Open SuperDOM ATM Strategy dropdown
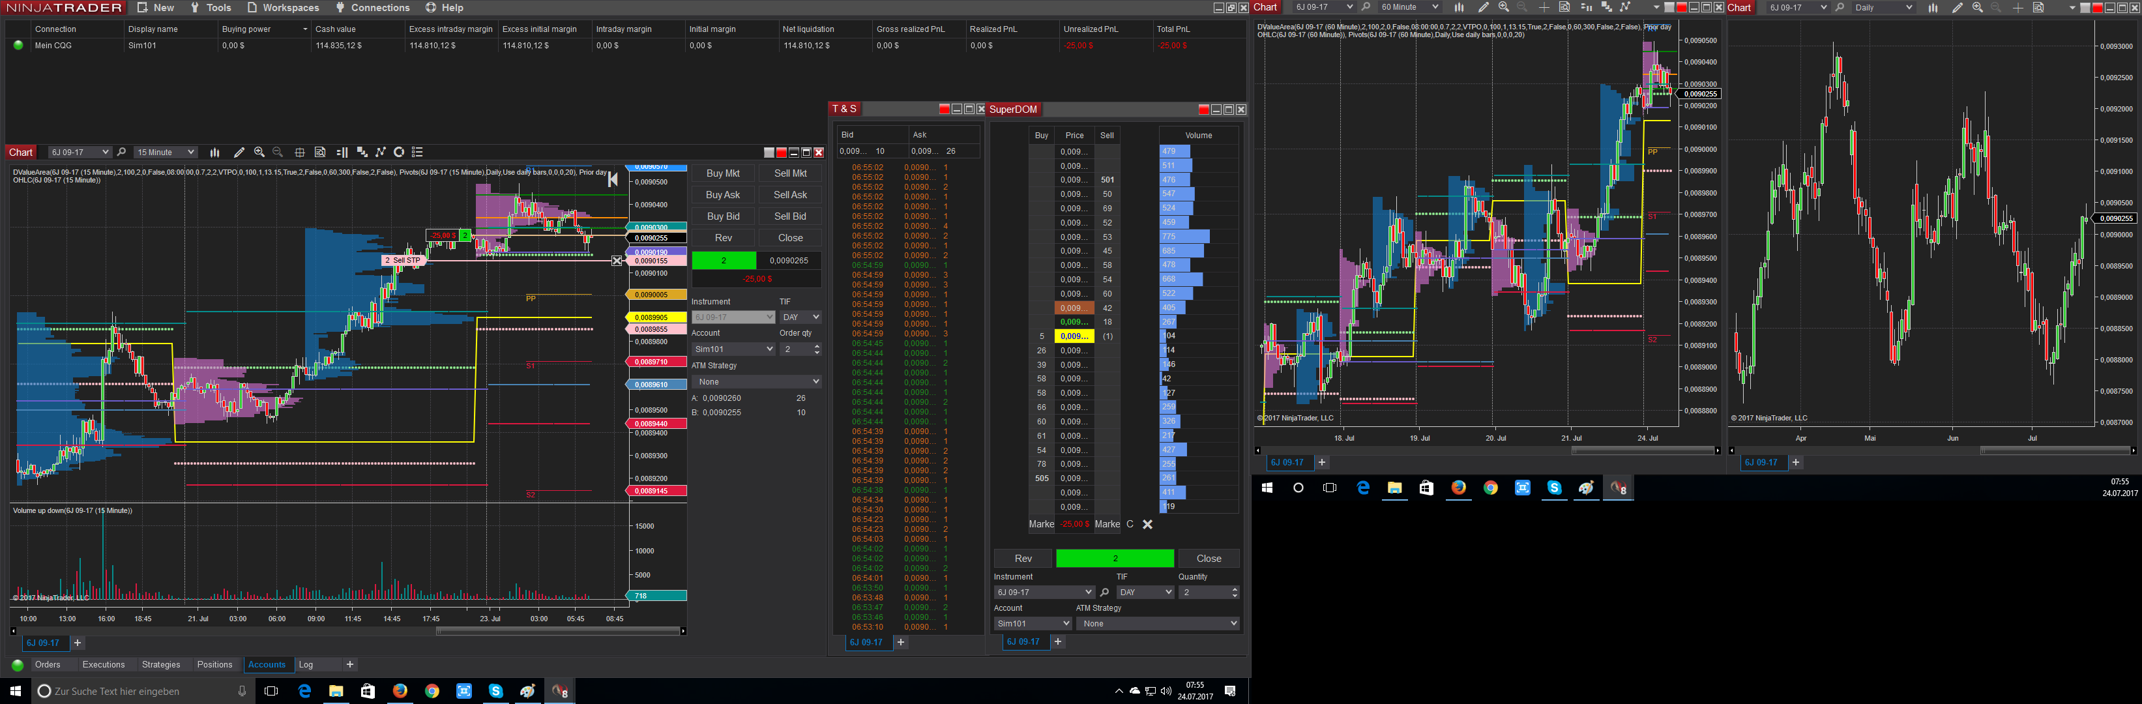2142x704 pixels. pos(1158,623)
